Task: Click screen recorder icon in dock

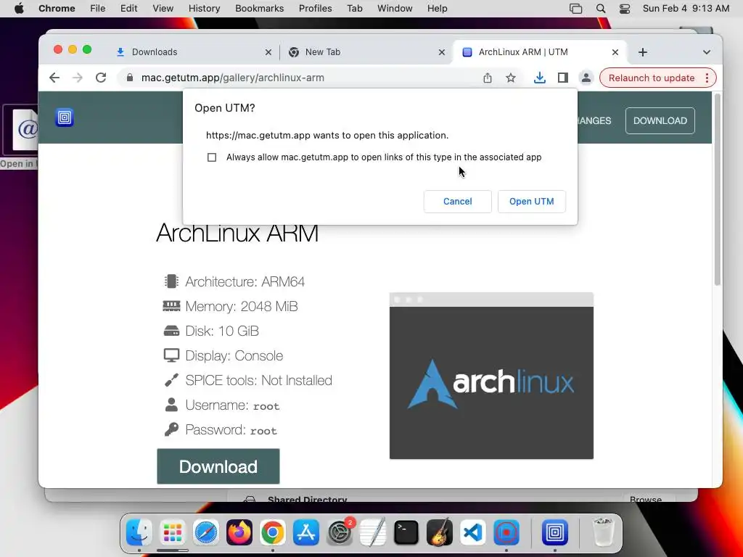Action: (x=506, y=532)
